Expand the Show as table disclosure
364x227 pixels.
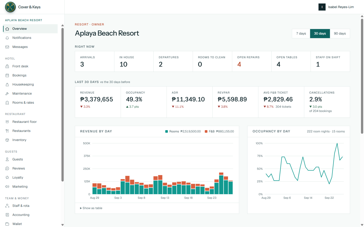[x=91, y=208]
